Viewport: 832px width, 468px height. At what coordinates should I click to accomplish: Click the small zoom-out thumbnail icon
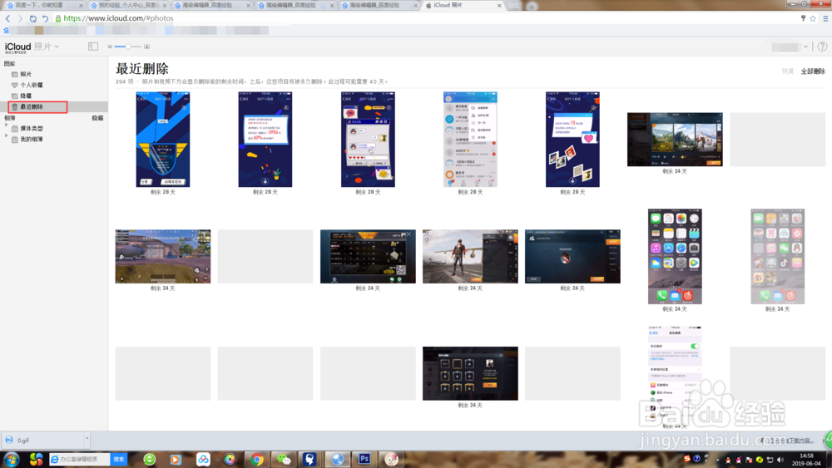click(x=110, y=47)
